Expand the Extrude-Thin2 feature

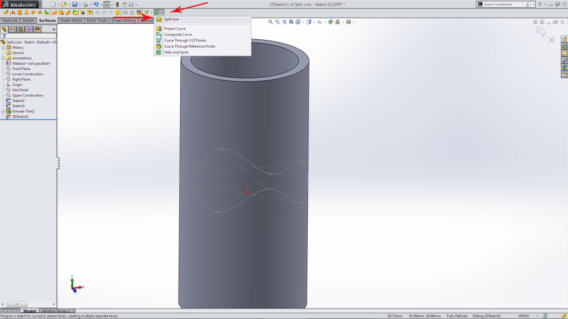click(x=3, y=111)
